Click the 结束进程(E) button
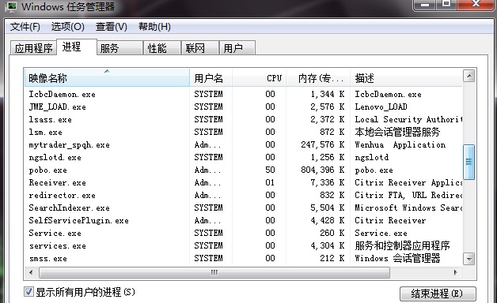497x303 pixels. click(x=438, y=294)
